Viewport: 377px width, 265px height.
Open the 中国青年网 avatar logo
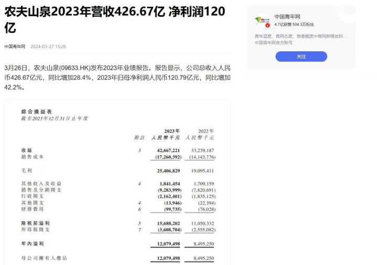262,21
